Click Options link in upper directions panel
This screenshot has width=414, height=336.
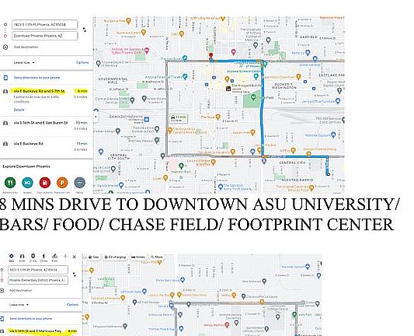pyautogui.click(x=82, y=62)
